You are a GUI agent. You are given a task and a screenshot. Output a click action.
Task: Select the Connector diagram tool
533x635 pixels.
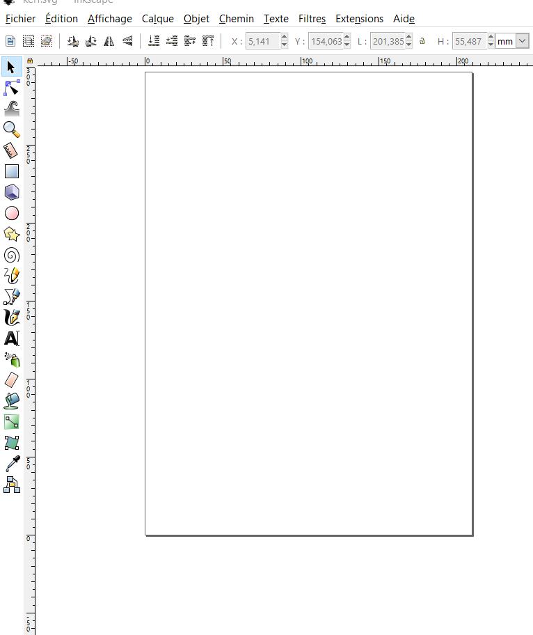click(x=11, y=485)
